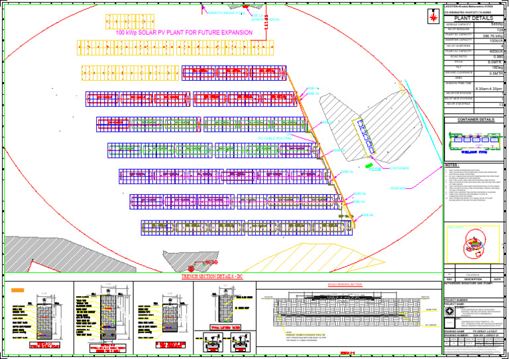Click the 'DESCRIPTION' revision column header
This screenshot has height=359, width=509.
pyautogui.click(x=473, y=280)
